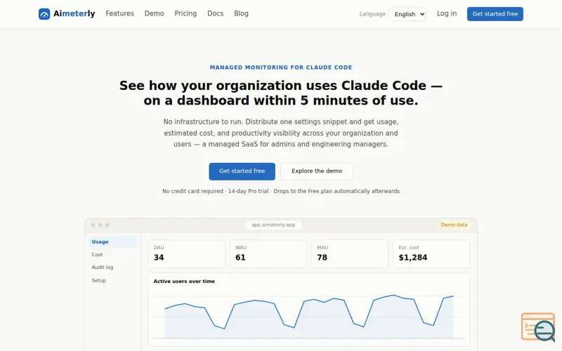Open the Features nav link
Image resolution: width=562 pixels, height=351 pixels.
(119, 13)
